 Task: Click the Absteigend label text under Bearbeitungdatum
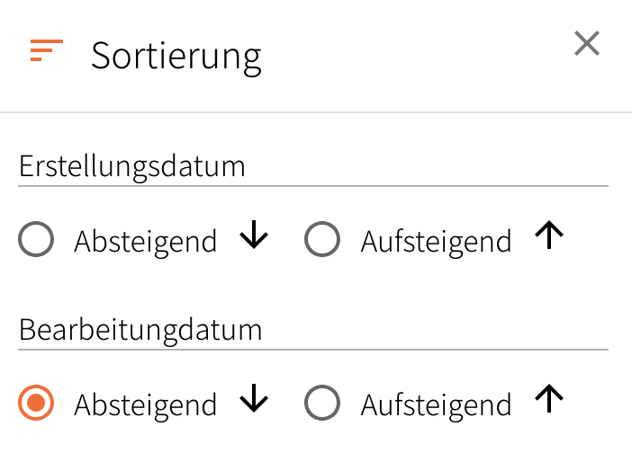click(x=145, y=405)
